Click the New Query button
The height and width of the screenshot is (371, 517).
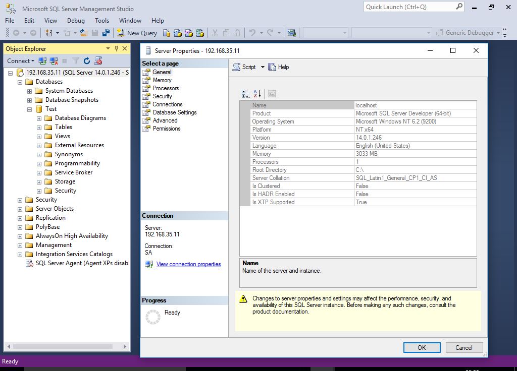(x=137, y=33)
